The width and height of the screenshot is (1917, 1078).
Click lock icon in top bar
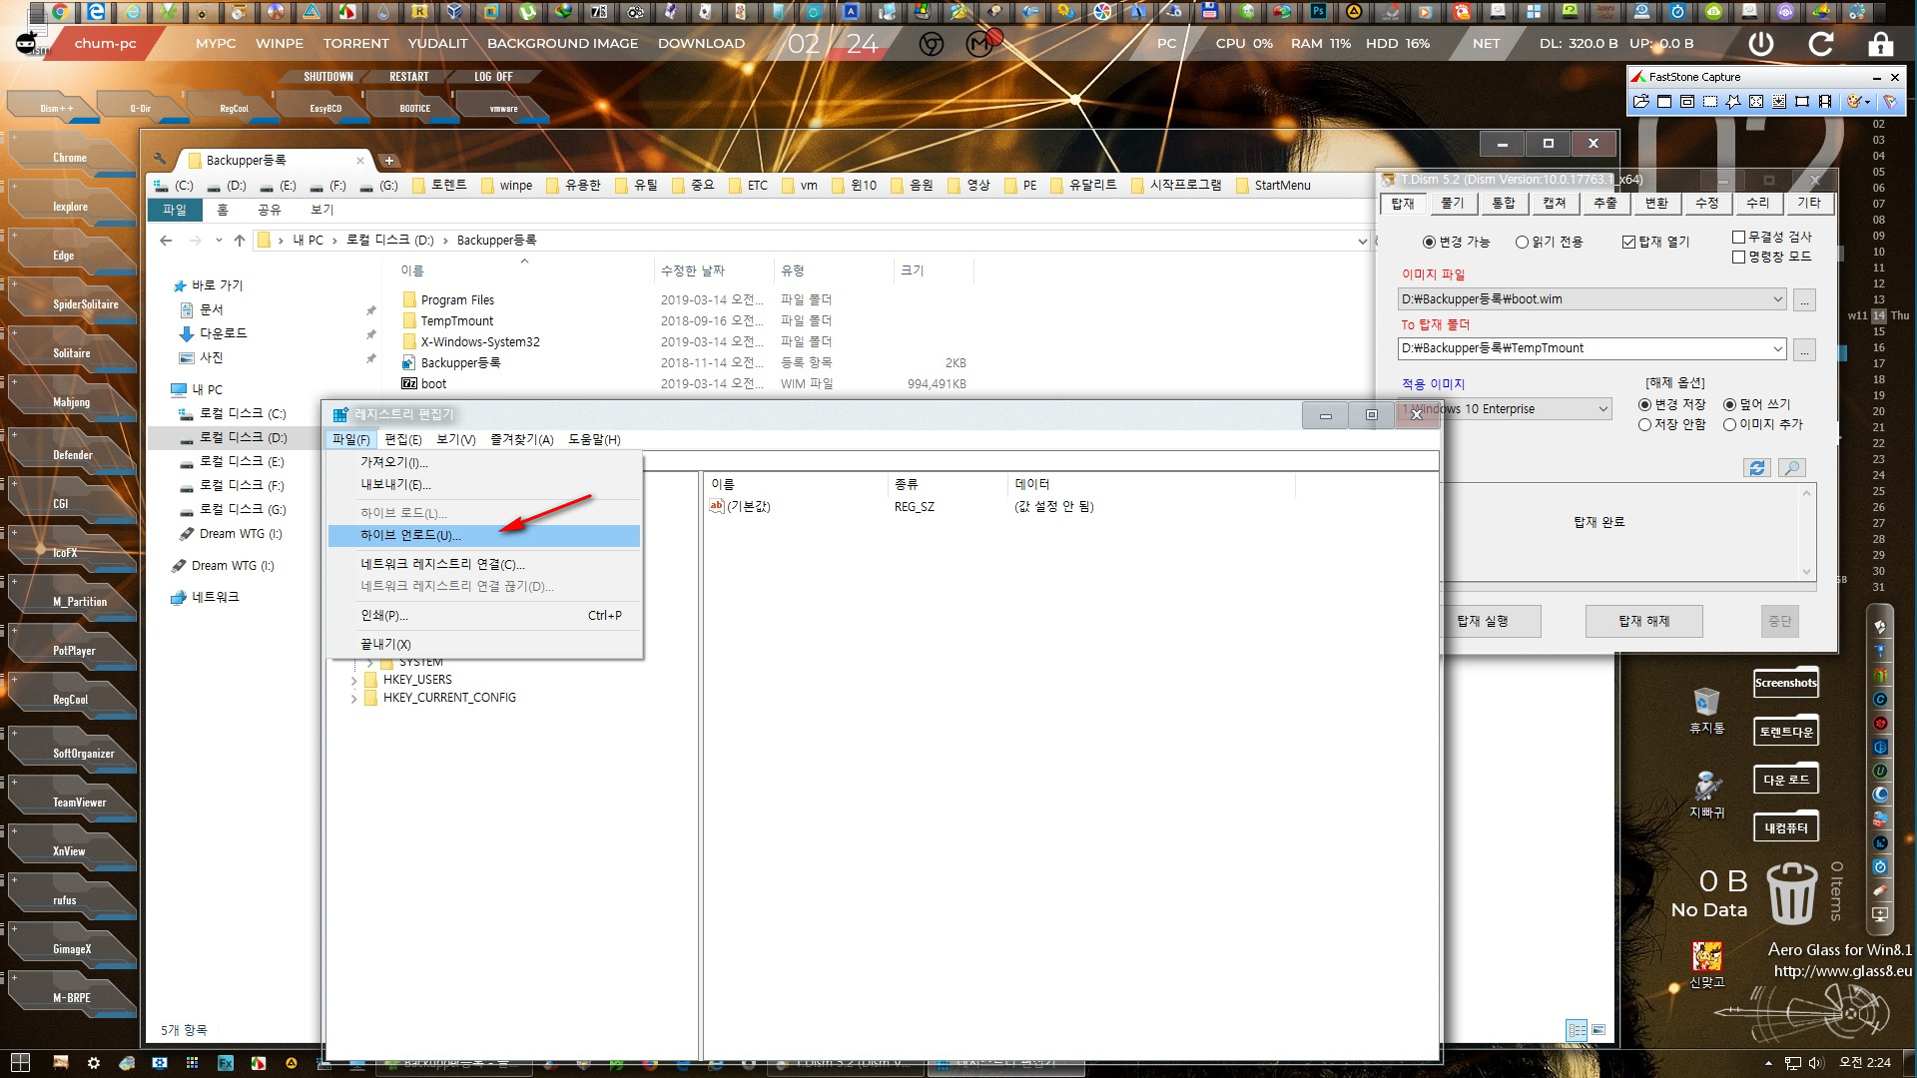[1881, 44]
